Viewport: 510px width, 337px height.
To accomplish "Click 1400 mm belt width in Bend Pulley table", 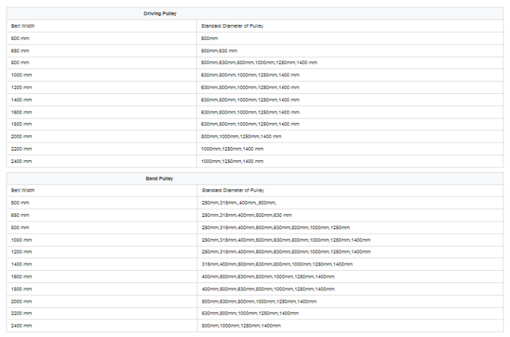I will click(x=22, y=263).
